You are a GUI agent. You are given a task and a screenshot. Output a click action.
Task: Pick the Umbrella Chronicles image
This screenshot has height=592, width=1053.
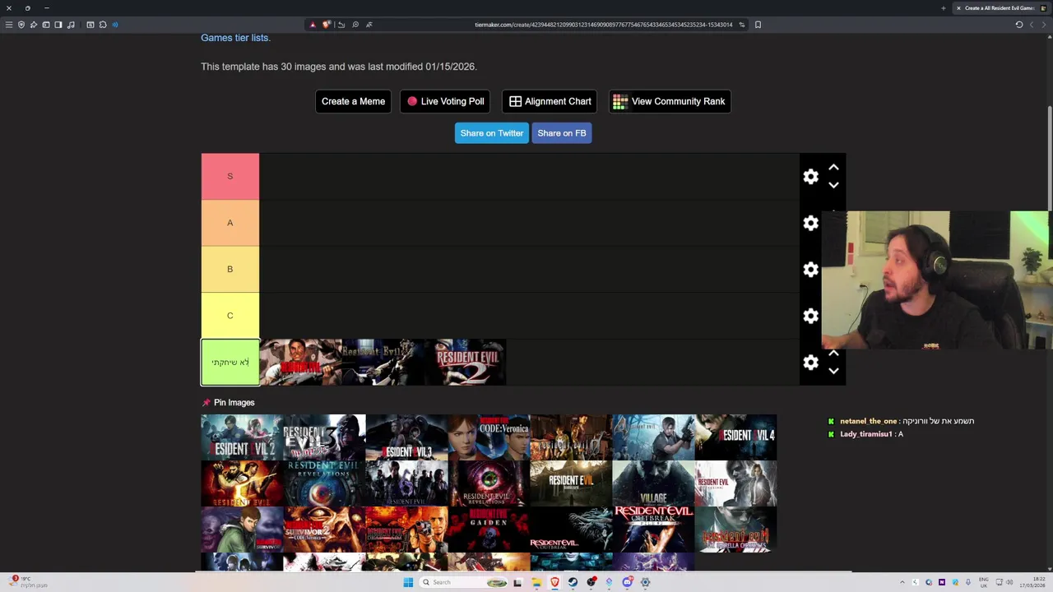[x=735, y=529]
